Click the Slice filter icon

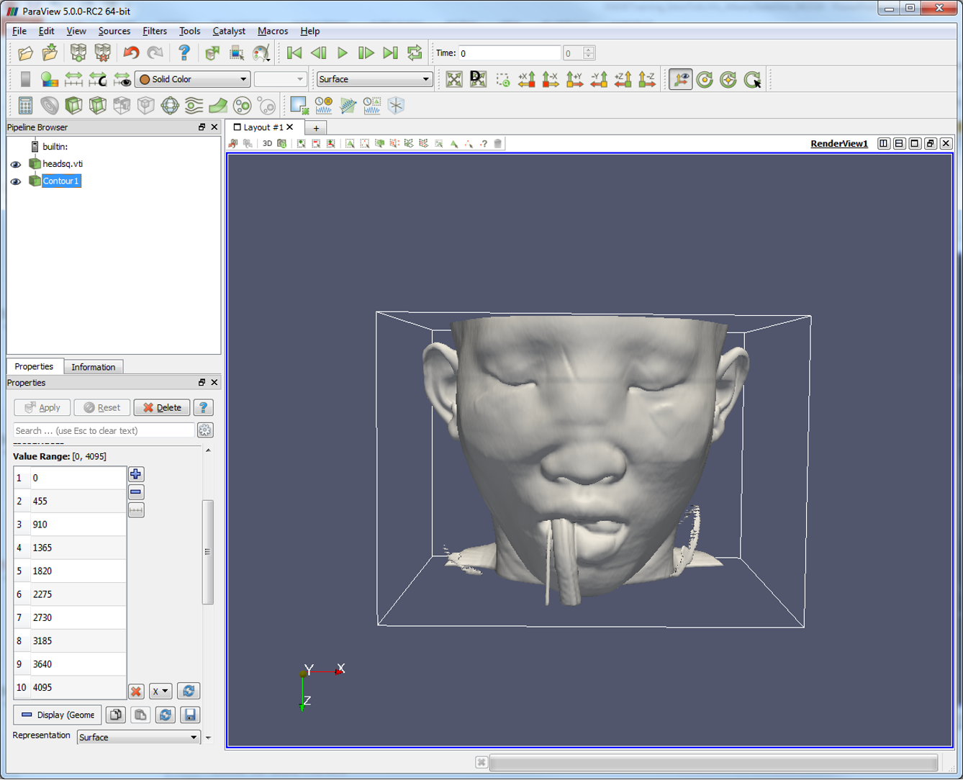point(98,106)
